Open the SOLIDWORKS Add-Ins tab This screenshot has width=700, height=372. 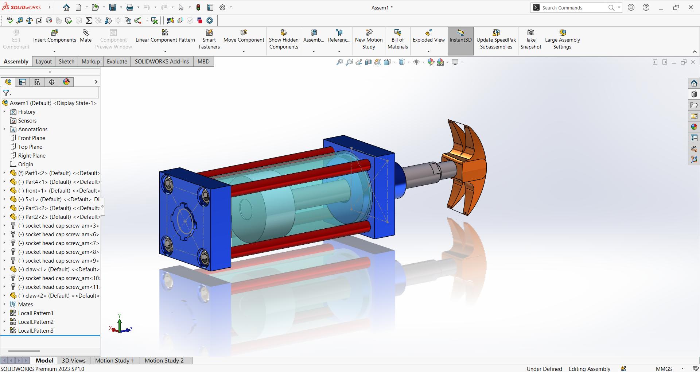pos(162,62)
